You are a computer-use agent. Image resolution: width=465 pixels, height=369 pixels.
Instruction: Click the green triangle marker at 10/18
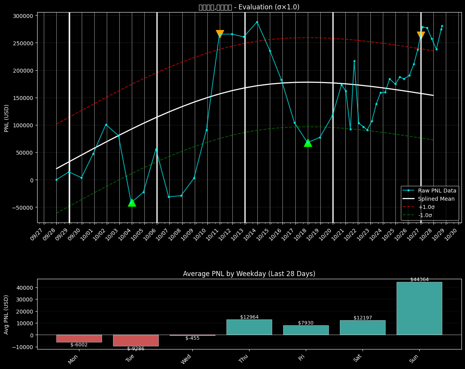click(x=308, y=143)
